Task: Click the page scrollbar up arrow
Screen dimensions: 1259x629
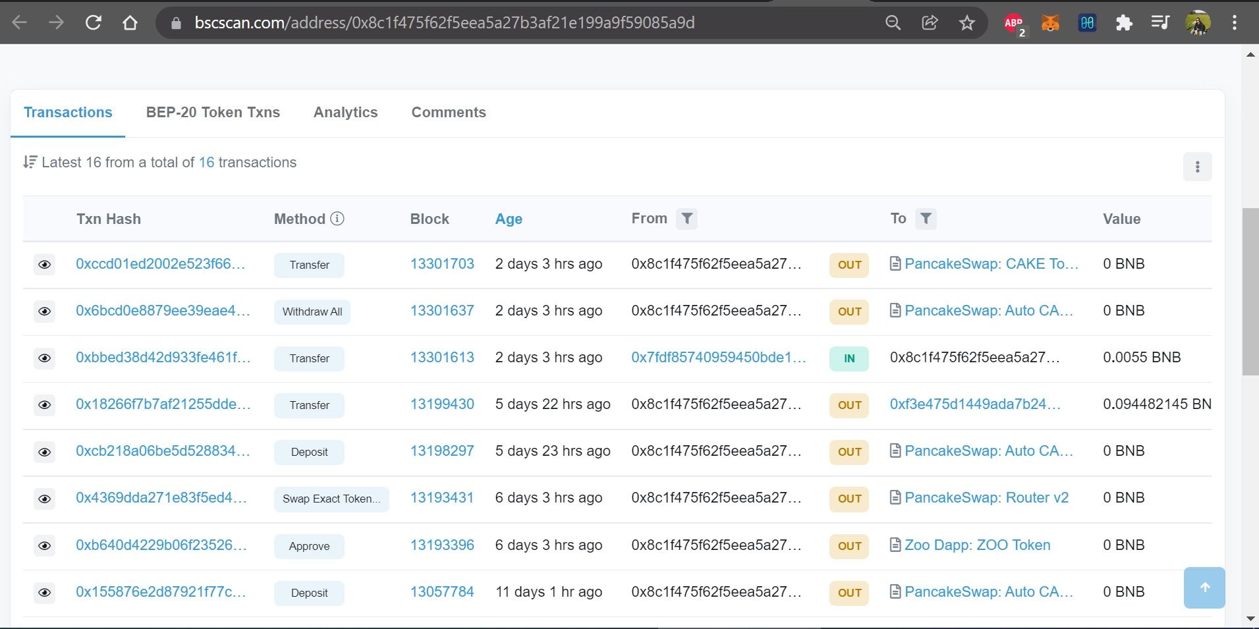Action: 1250,54
